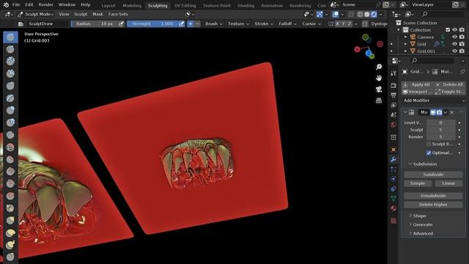Open the Stroke dropdown
The height and width of the screenshot is (264, 469).
coord(264,23)
